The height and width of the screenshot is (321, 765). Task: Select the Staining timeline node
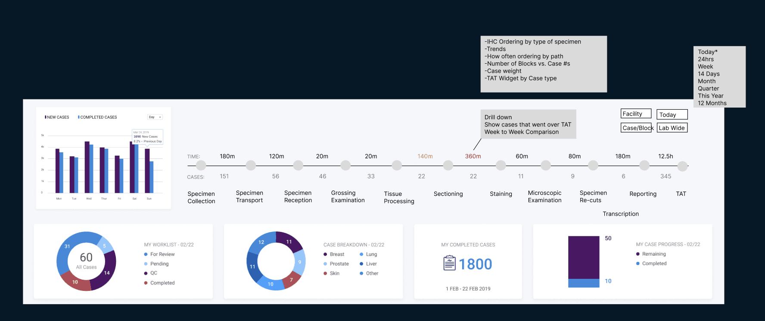coord(501,165)
